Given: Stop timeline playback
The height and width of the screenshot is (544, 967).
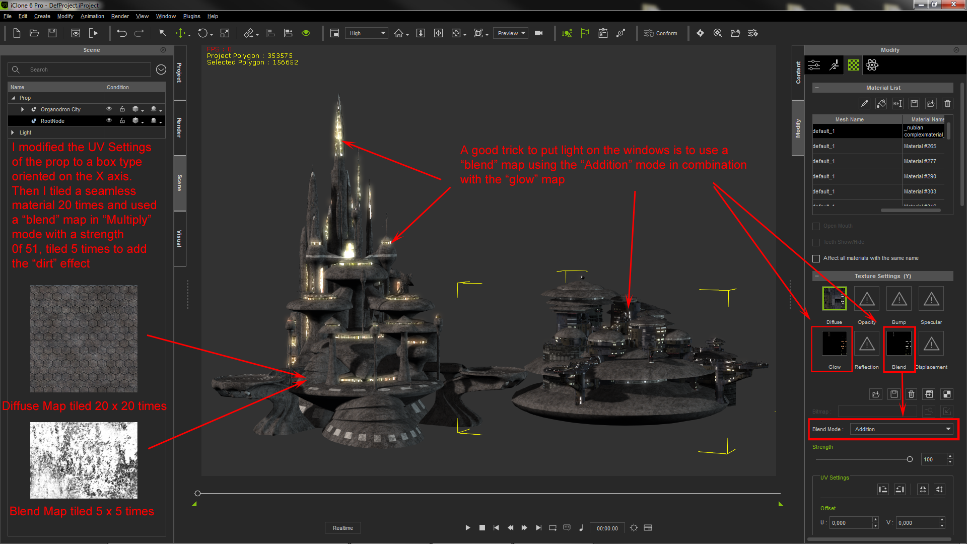Looking at the screenshot, I should 482,528.
